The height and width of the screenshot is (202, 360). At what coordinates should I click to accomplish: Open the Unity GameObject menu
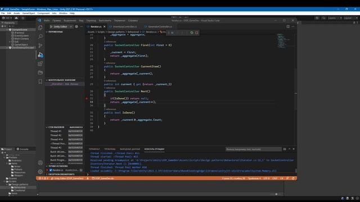(x=29, y=13)
